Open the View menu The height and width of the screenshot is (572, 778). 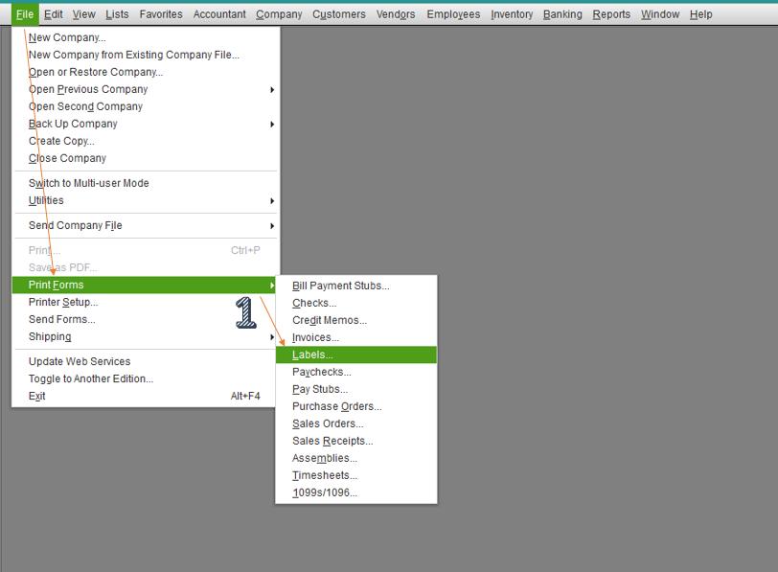(84, 14)
